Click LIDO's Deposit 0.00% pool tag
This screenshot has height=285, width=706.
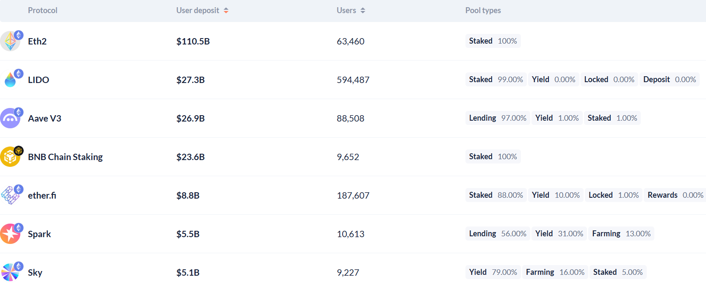(x=669, y=80)
